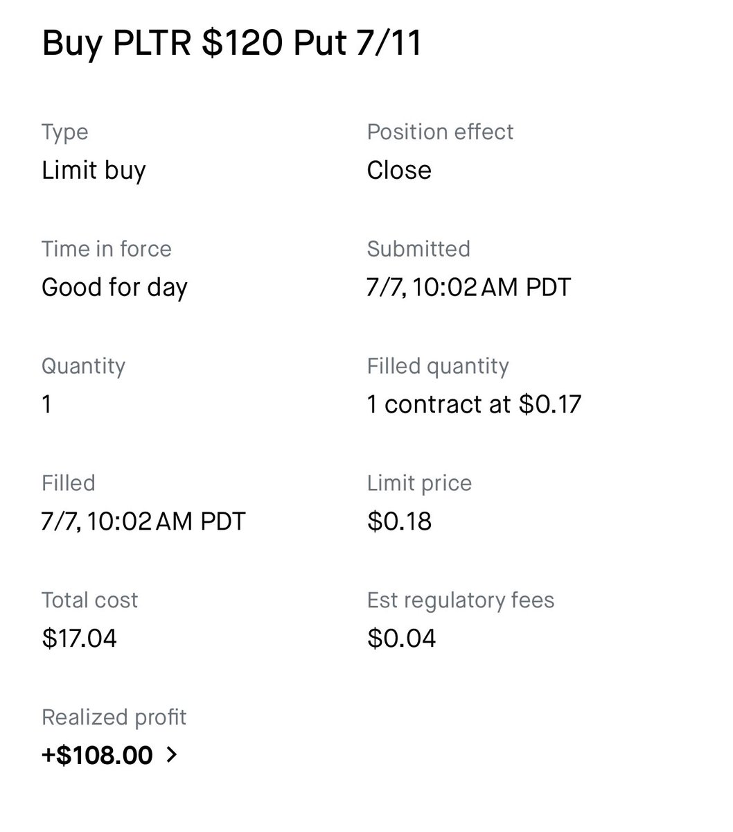Click the Type field label
733x832 pixels.
(65, 132)
